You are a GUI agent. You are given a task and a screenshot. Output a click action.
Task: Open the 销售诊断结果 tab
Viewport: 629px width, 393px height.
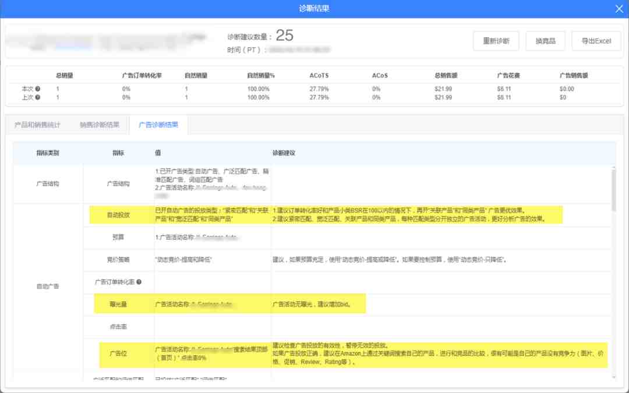(100, 125)
